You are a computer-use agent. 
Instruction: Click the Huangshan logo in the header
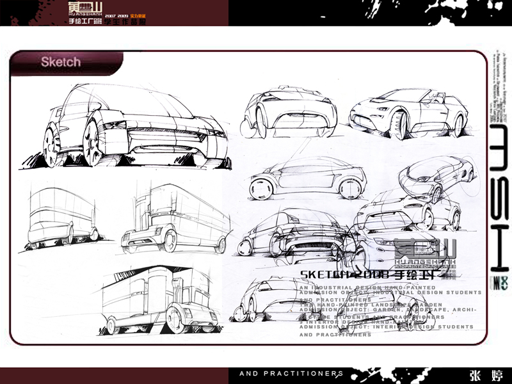[x=85, y=9]
